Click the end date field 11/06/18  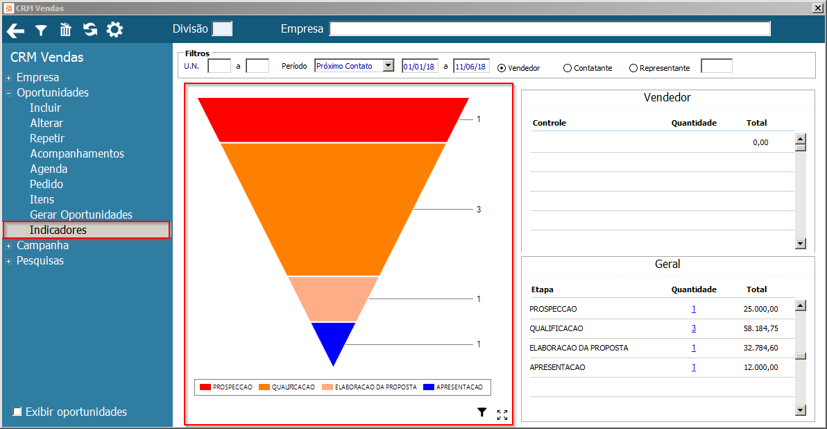tap(471, 66)
